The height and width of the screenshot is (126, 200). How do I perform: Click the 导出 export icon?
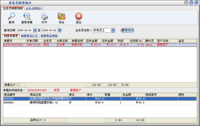(x=62, y=16)
